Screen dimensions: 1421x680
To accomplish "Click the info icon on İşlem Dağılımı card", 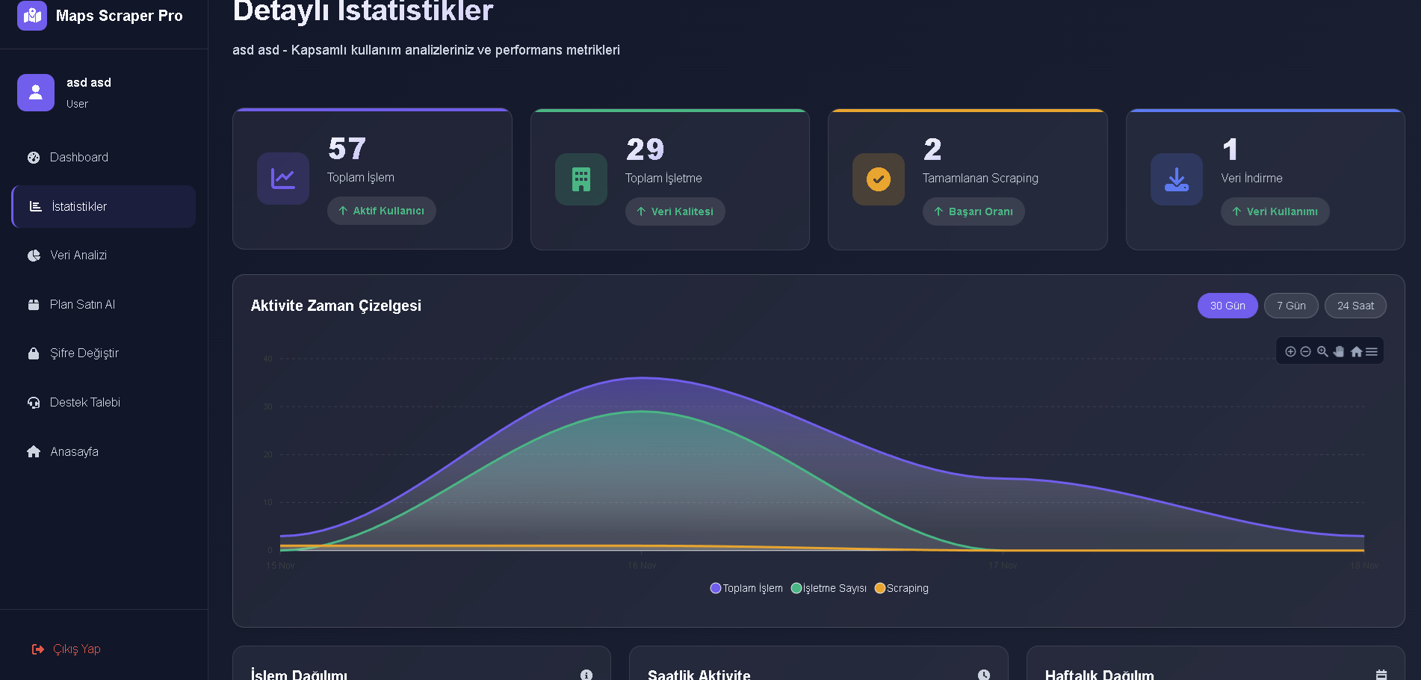I will pyautogui.click(x=586, y=675).
